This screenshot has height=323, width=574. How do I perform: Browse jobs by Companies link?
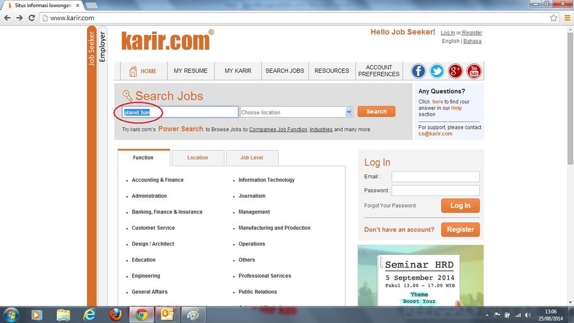point(263,129)
